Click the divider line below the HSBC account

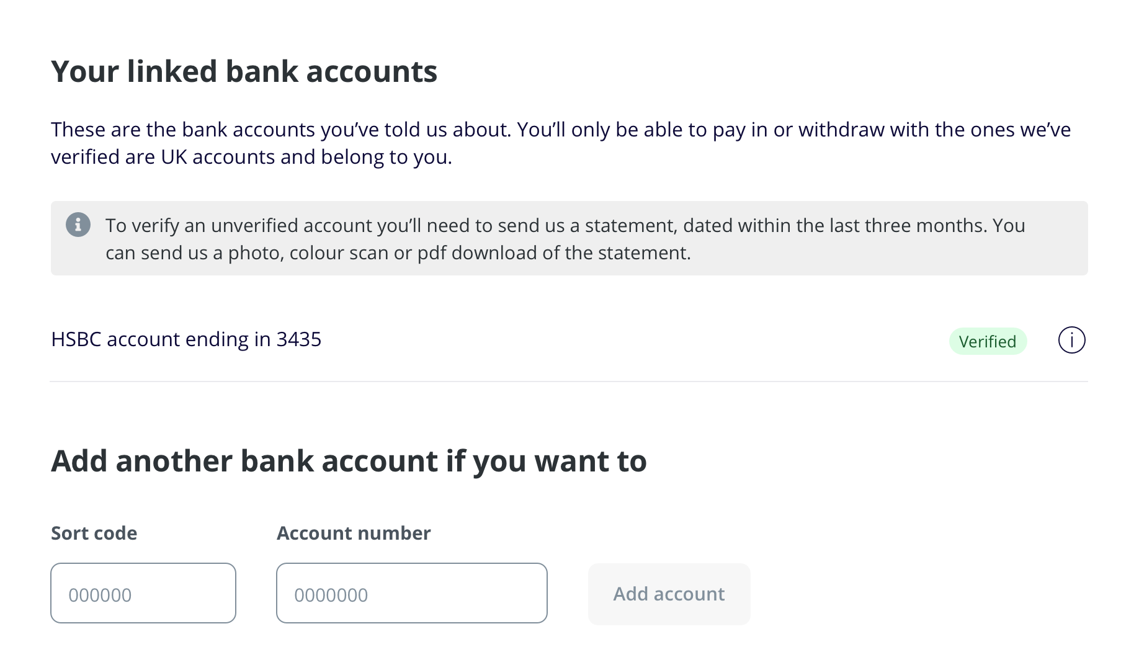tap(569, 382)
